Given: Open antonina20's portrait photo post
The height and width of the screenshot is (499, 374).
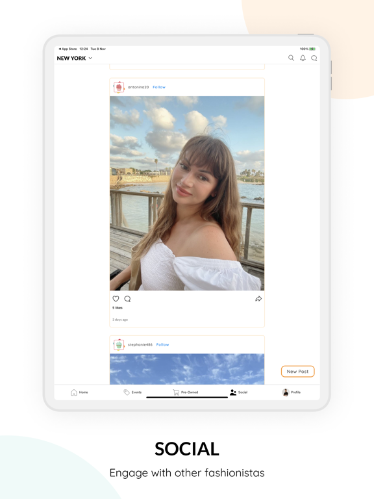Looking at the screenshot, I should coord(187,193).
